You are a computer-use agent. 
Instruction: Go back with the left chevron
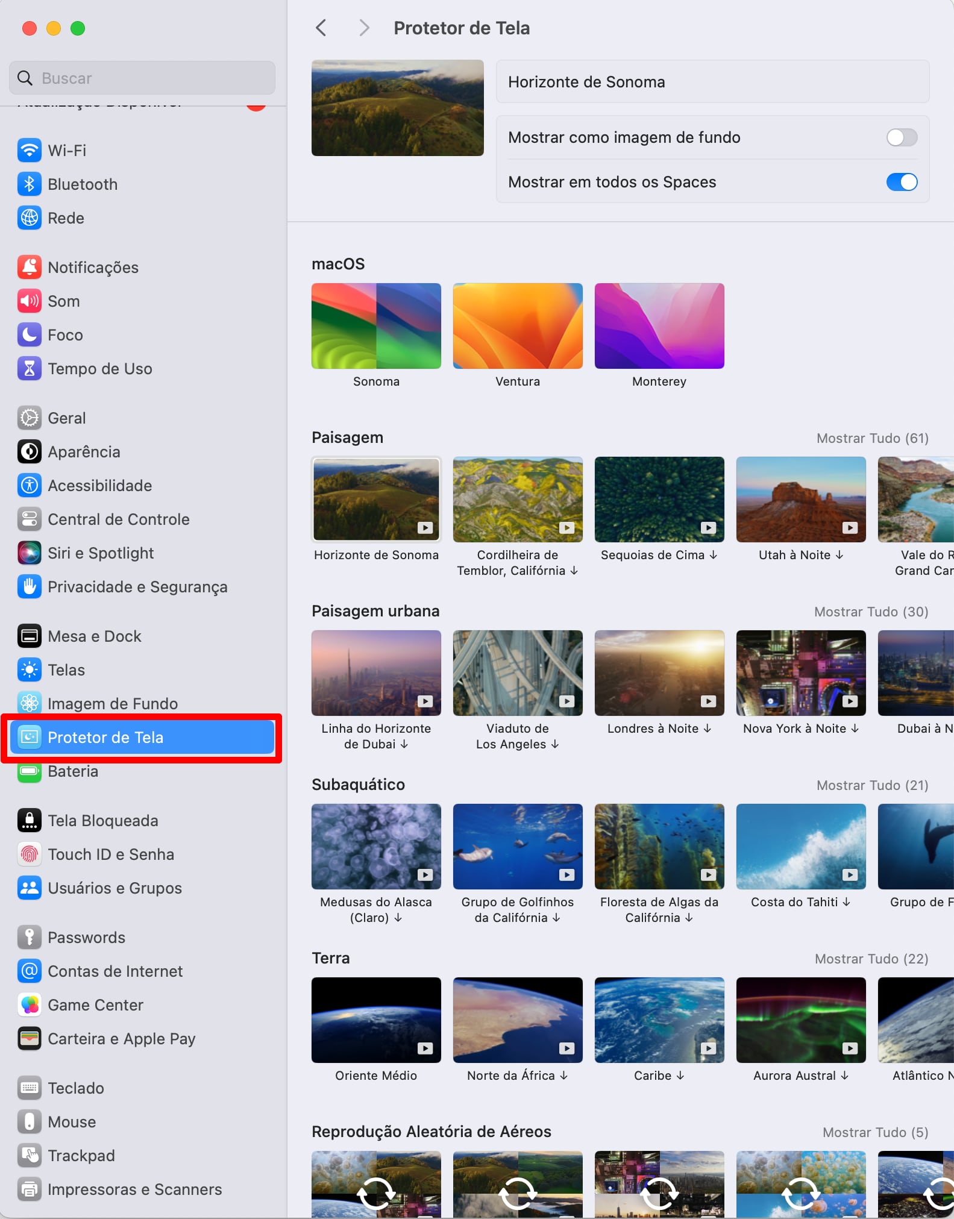click(x=321, y=28)
